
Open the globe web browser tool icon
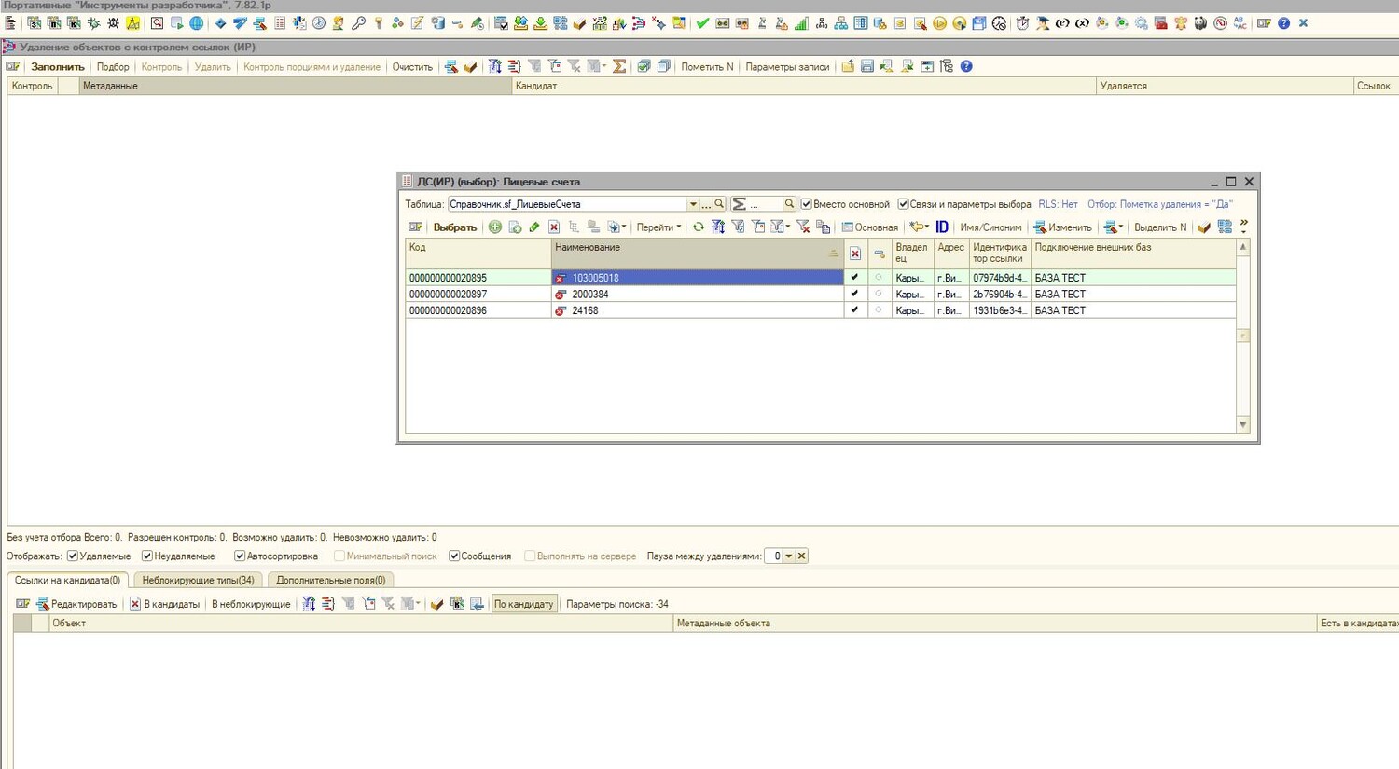click(196, 23)
